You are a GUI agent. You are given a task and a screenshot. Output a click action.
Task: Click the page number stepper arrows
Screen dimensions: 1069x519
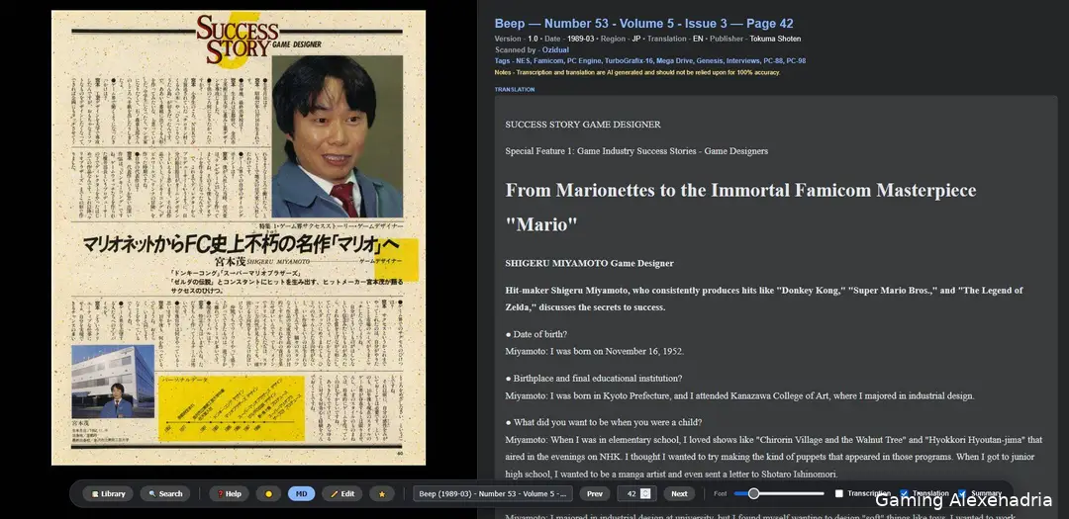pos(645,494)
